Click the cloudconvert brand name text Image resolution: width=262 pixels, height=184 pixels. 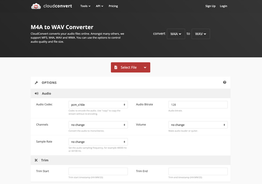pos(58,6)
